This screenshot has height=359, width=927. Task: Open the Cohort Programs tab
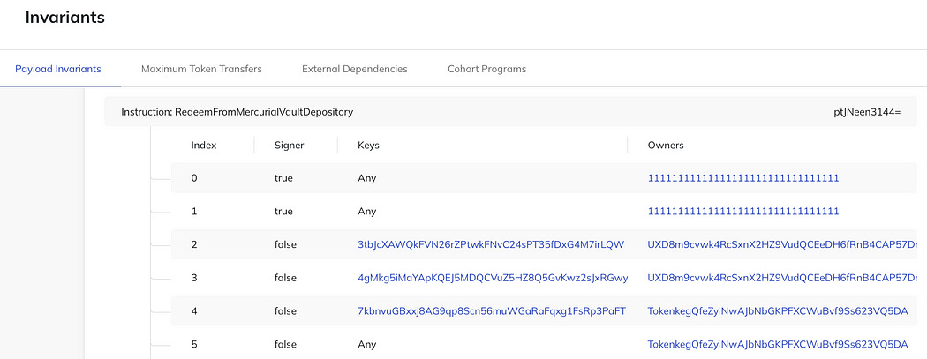(x=487, y=69)
